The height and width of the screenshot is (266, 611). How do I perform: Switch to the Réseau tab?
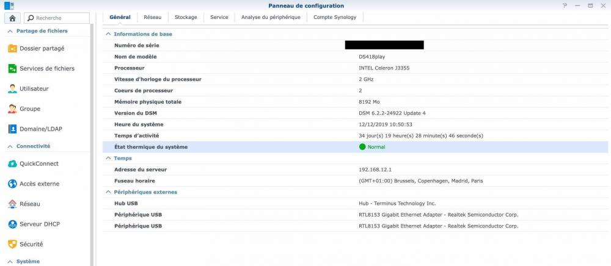152,17
